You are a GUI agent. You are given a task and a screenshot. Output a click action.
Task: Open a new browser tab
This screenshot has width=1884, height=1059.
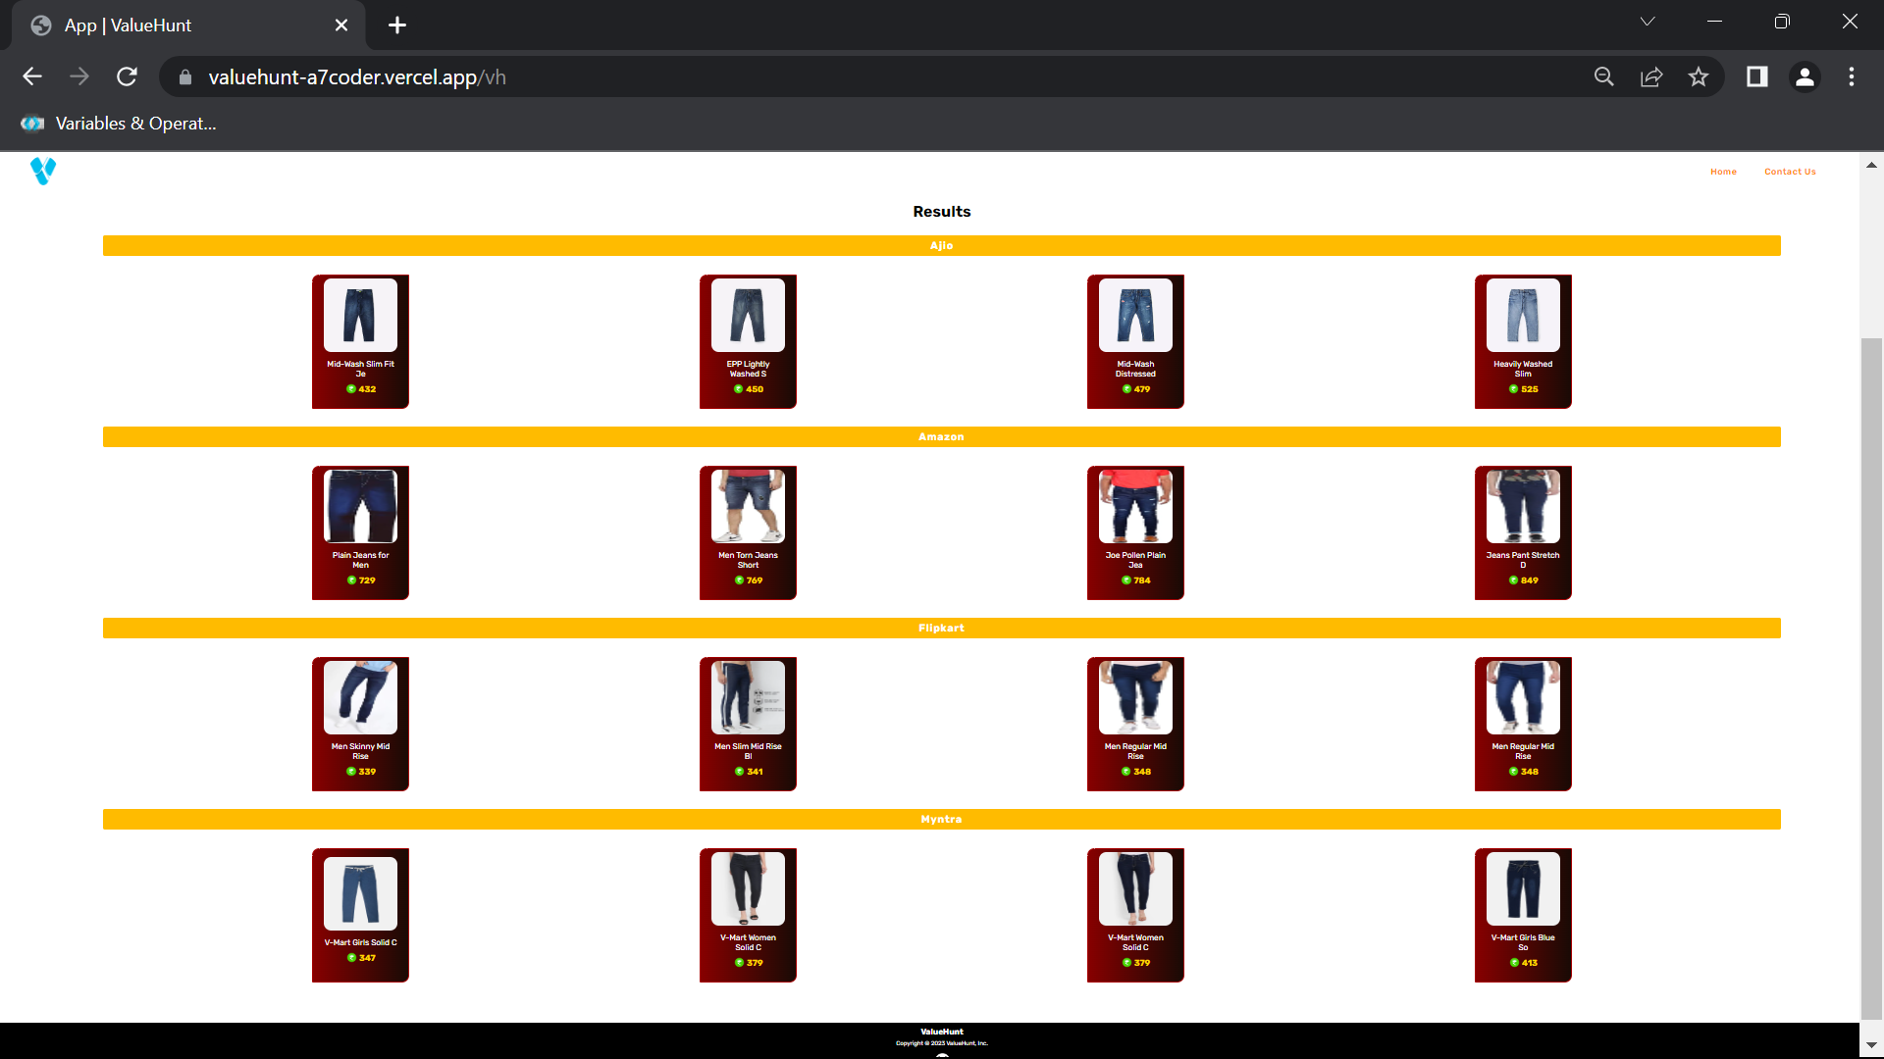click(x=397, y=25)
